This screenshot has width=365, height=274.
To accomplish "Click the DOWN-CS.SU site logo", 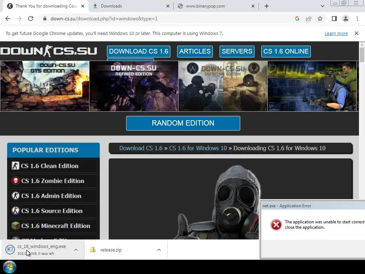I will [48, 51].
